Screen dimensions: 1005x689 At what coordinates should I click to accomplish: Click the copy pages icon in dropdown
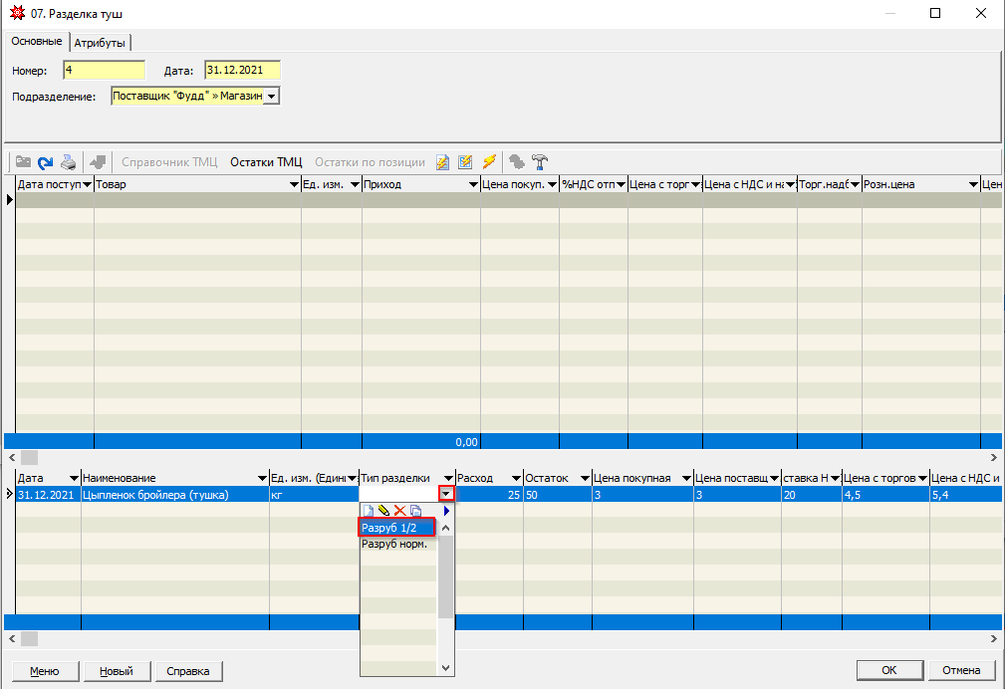tap(415, 511)
